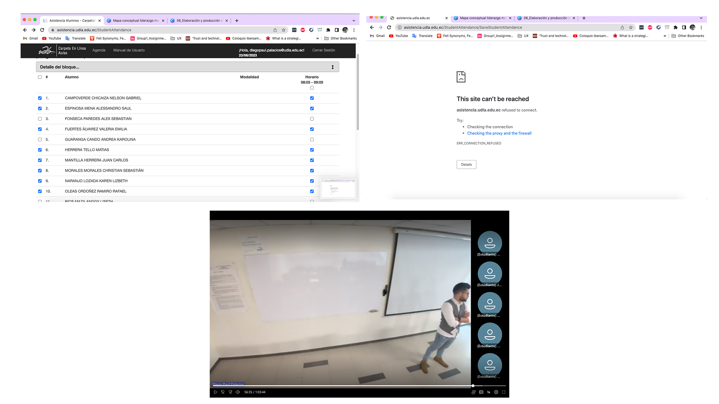Click the video progress bar handle
Screen dimensions: 719x404
pyautogui.click(x=473, y=385)
